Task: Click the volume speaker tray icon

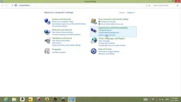Action: pos(163,99)
